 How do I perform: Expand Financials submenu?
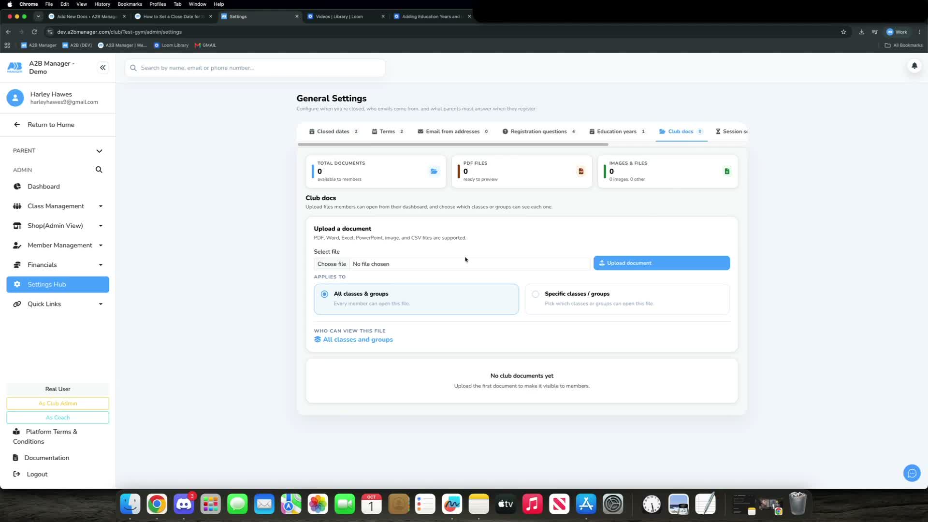[101, 265]
